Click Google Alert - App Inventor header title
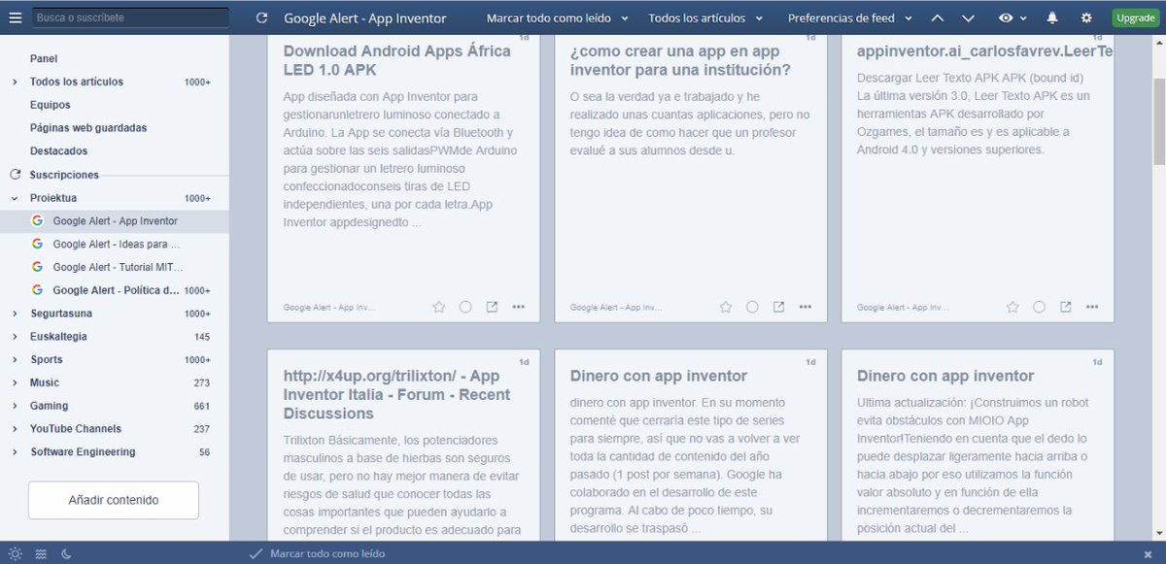 click(x=365, y=17)
